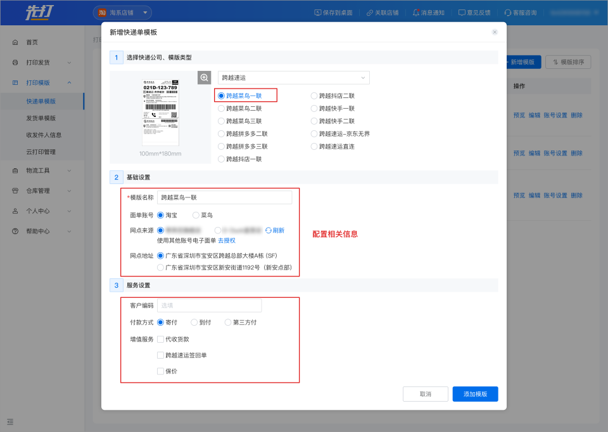Screen dimensions: 608x432
Task: Open the 跨越速运 courier company dropdown
Action: (x=293, y=78)
